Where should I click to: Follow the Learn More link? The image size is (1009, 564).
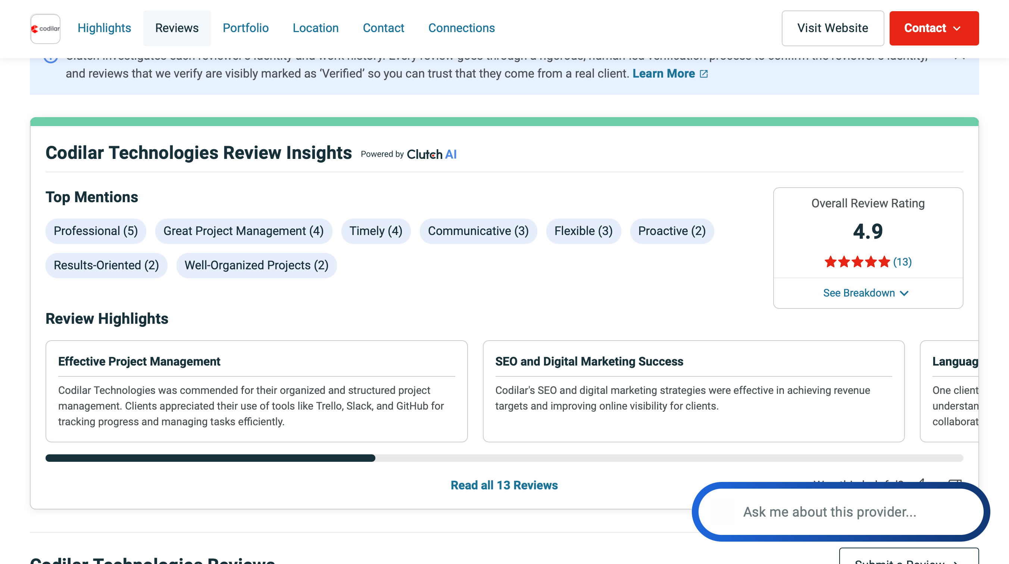(x=663, y=73)
